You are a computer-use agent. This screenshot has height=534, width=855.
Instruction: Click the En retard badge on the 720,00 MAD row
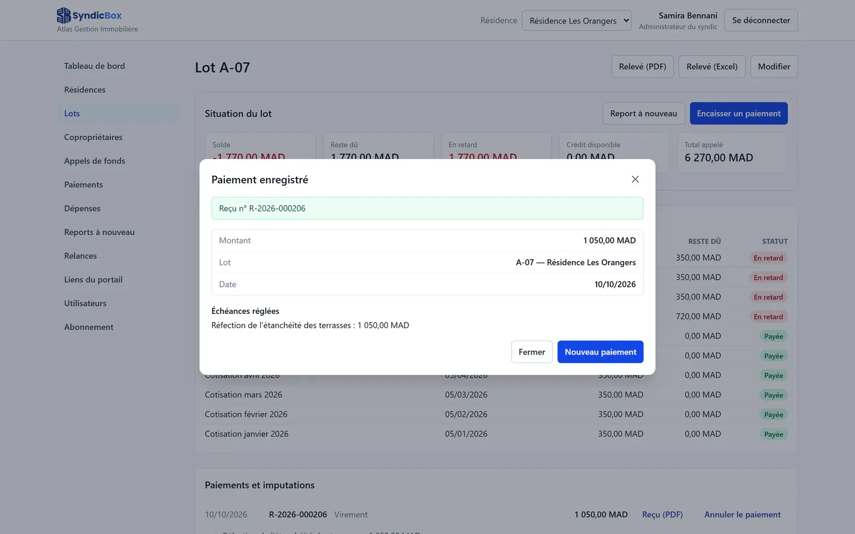(768, 317)
